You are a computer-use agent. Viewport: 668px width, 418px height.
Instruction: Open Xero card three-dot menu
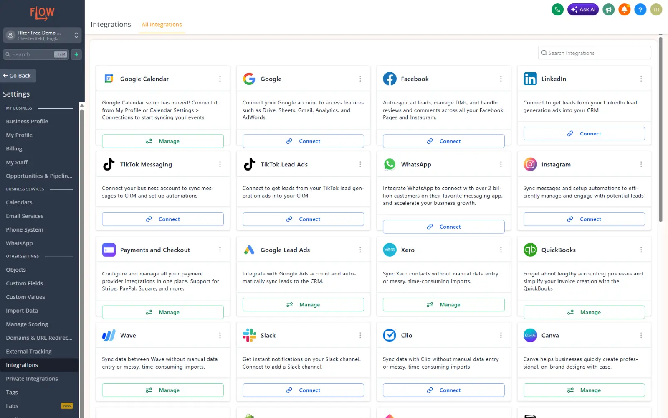pos(501,250)
